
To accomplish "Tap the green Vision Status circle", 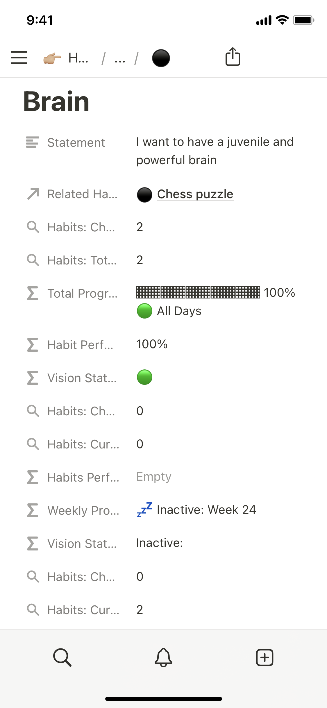I will (x=144, y=377).
